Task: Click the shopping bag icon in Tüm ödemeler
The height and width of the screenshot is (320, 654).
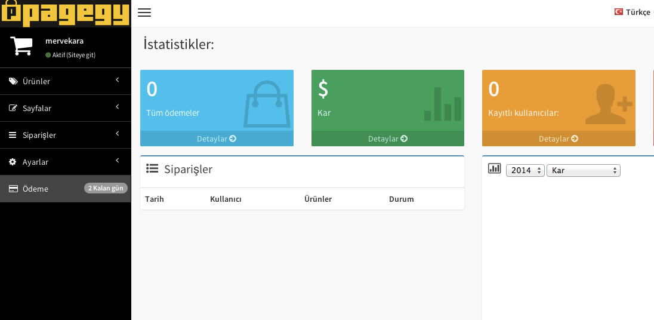Action: 267,104
